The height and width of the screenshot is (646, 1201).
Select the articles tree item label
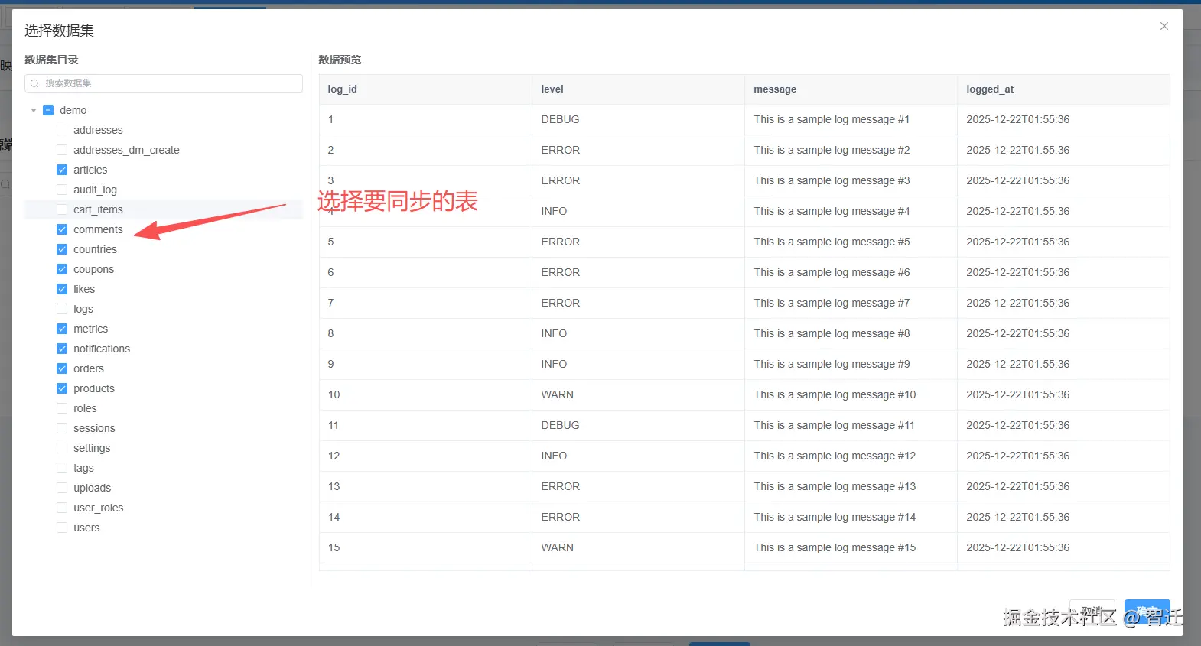(90, 170)
